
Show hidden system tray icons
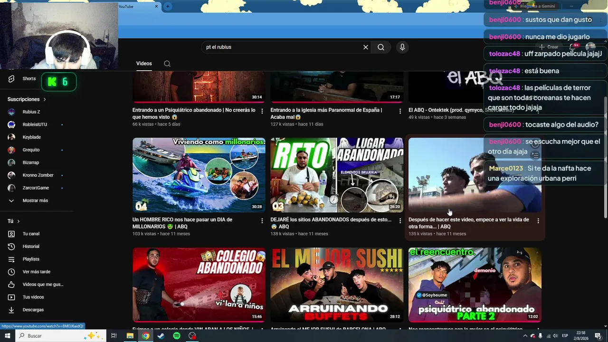pyautogui.click(x=525, y=336)
